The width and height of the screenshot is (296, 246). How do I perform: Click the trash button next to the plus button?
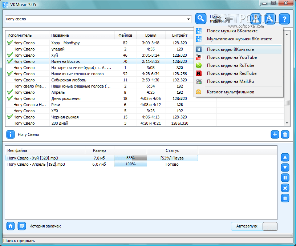point(285,134)
